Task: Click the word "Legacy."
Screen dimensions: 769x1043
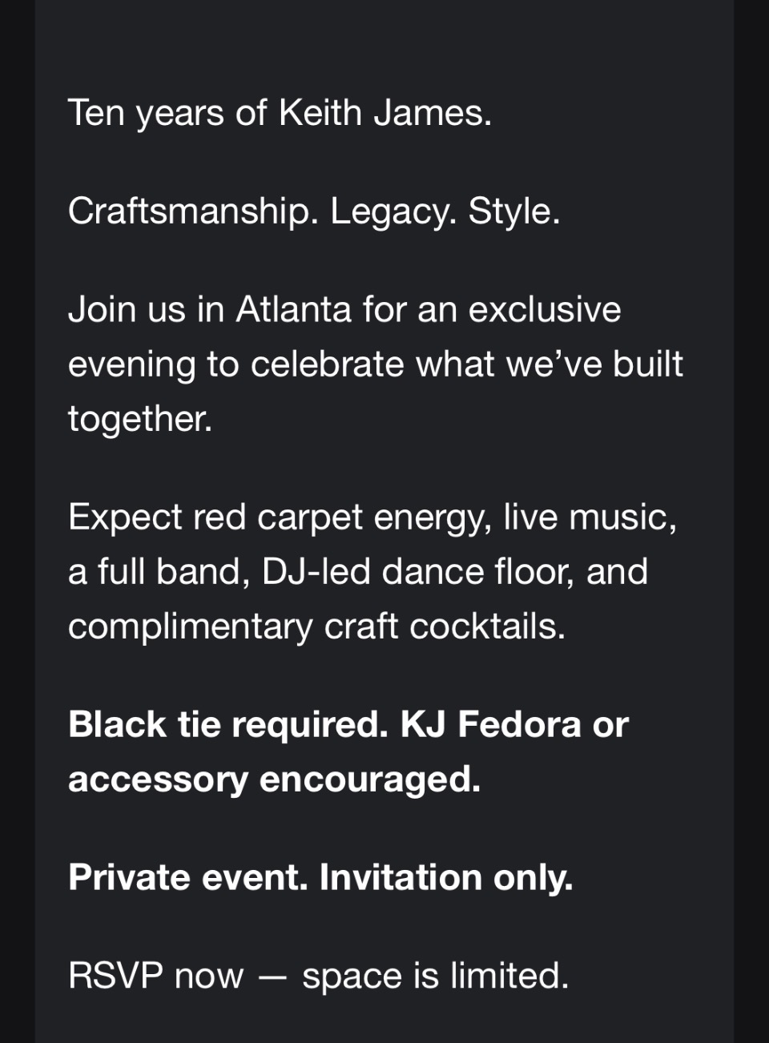Action: 393,211
